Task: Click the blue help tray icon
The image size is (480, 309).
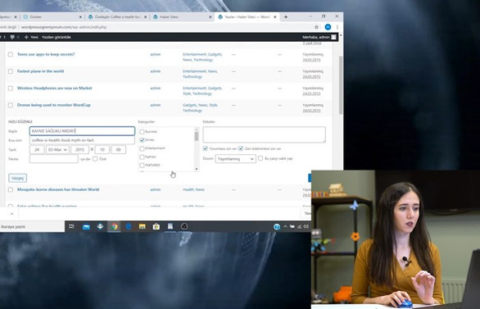Action: (277, 226)
